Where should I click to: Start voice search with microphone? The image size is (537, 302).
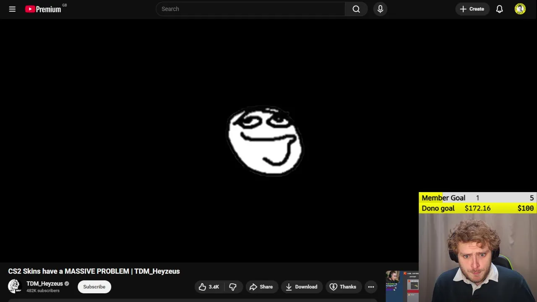380,9
